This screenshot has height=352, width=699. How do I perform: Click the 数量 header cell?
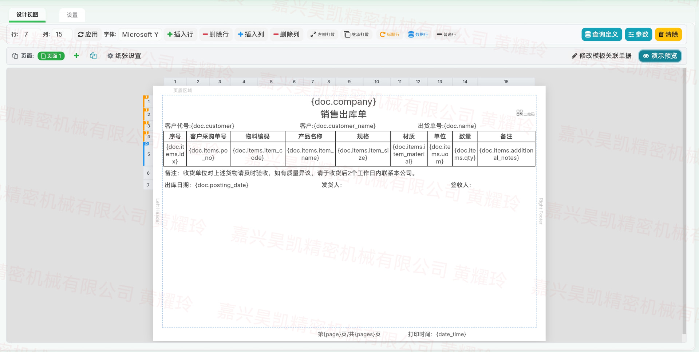[x=465, y=137]
